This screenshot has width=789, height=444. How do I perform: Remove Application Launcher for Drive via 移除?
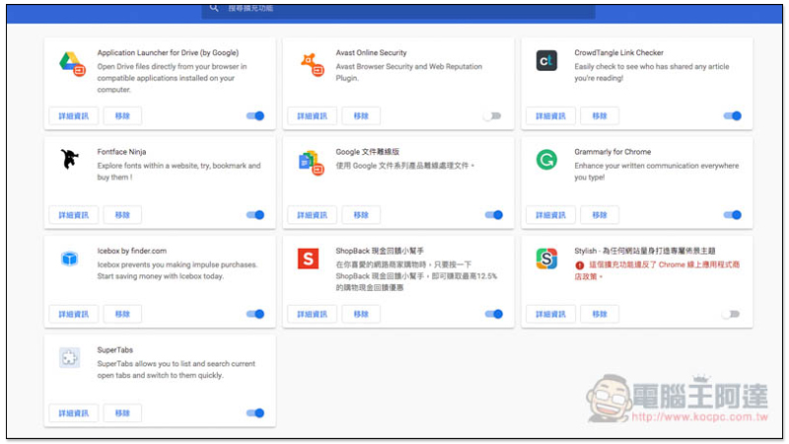(122, 115)
